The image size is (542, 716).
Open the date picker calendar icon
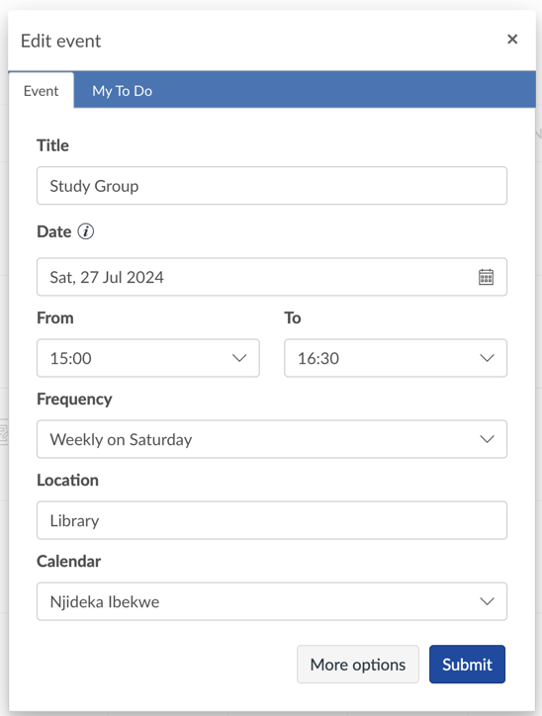486,277
